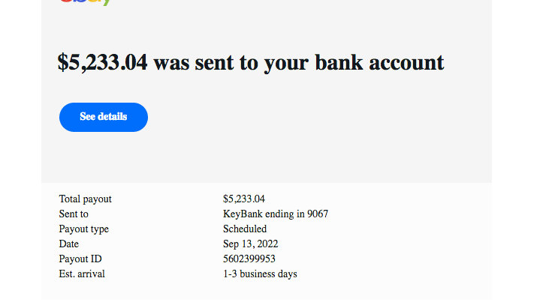
Task: Select the Sent to label
Action: [x=74, y=214]
